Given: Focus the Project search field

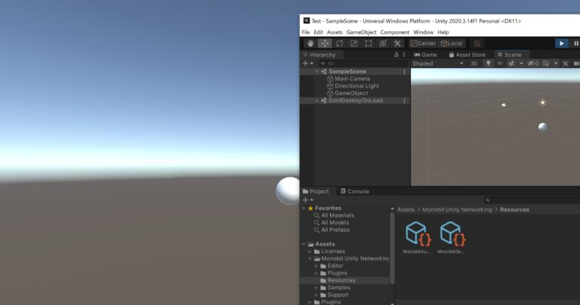Looking at the screenshot, I should 532,200.
